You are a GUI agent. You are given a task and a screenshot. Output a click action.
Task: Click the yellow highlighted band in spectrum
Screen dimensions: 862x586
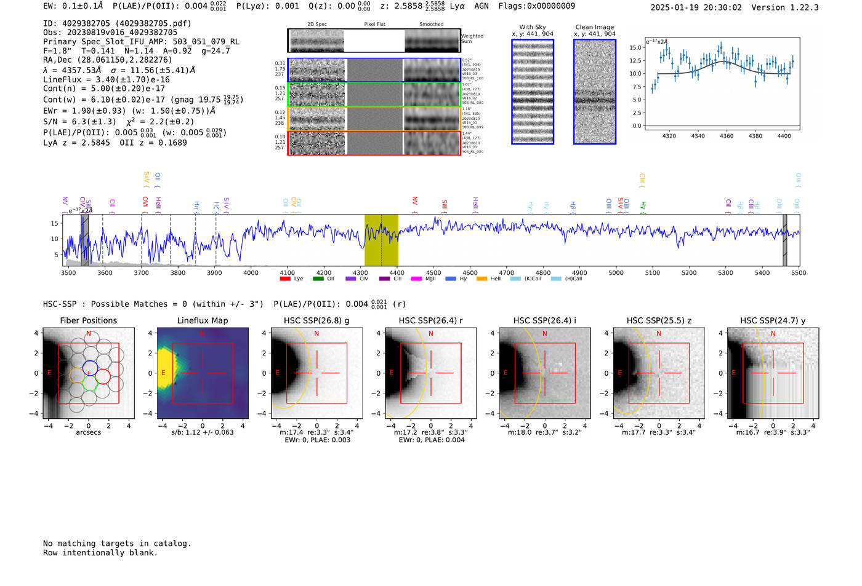point(381,240)
